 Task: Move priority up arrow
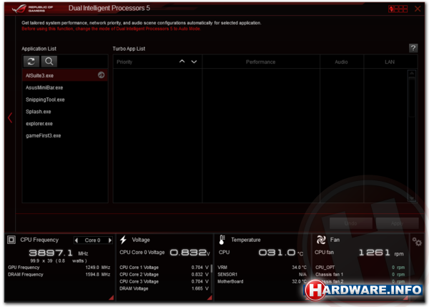182,62
